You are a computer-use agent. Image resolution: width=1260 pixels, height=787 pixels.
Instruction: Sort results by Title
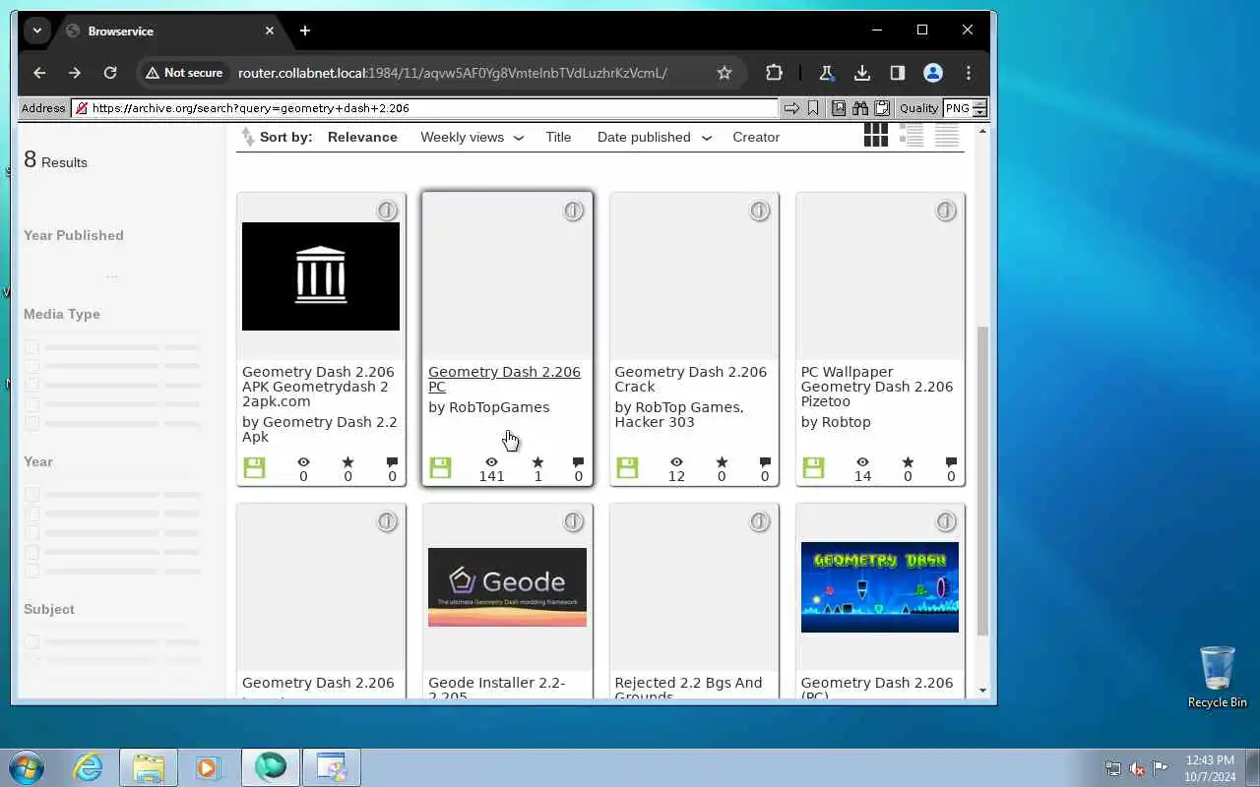(x=558, y=137)
